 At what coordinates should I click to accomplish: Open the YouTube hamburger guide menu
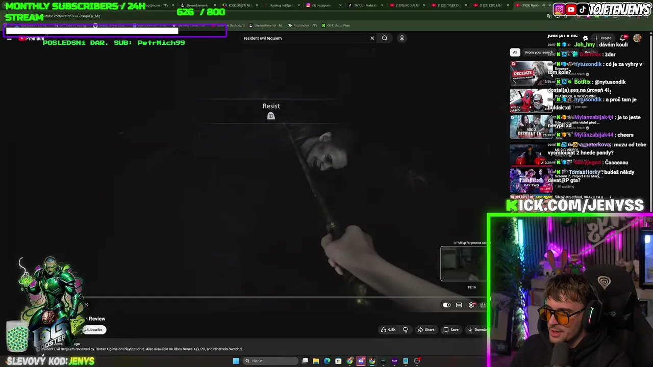click(x=9, y=38)
